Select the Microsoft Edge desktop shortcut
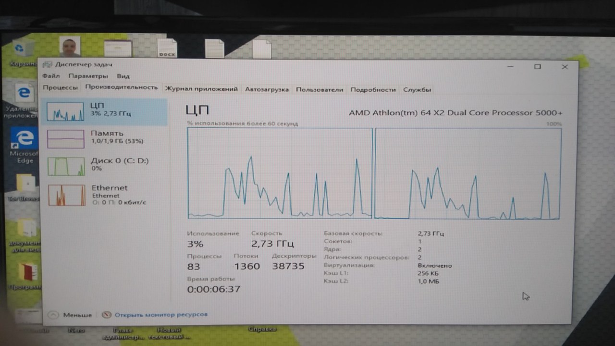 click(x=24, y=145)
